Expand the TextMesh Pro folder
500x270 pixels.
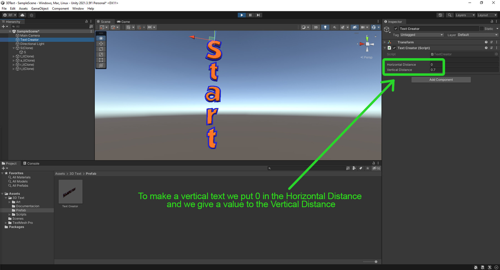click(x=6, y=223)
